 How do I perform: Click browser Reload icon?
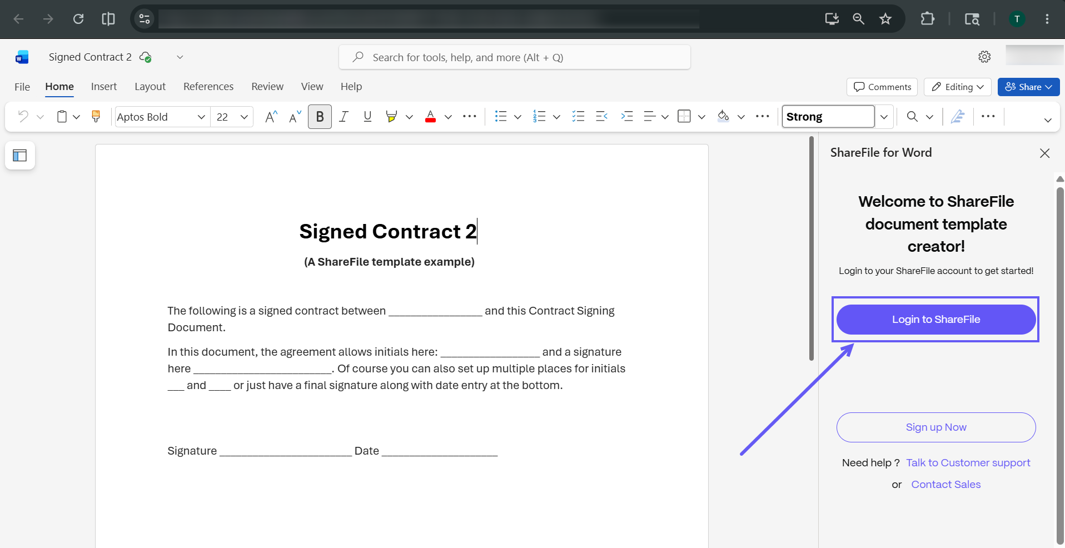[78, 19]
